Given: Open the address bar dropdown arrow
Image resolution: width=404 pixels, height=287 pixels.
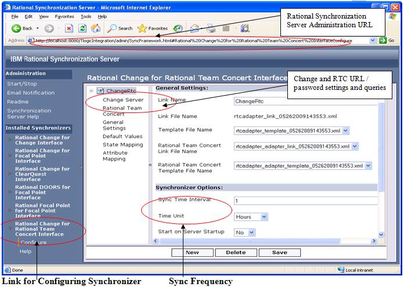Looking at the screenshot, I should tap(373, 41).
